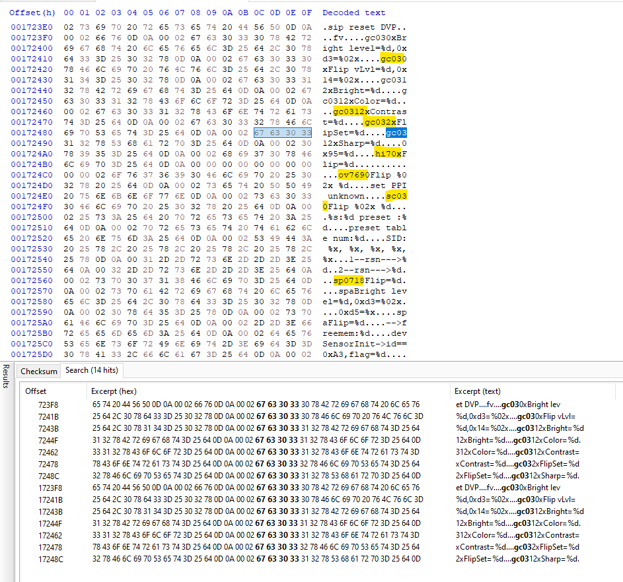Click hex row offset 00172590
623x582 pixels.
pos(32,312)
